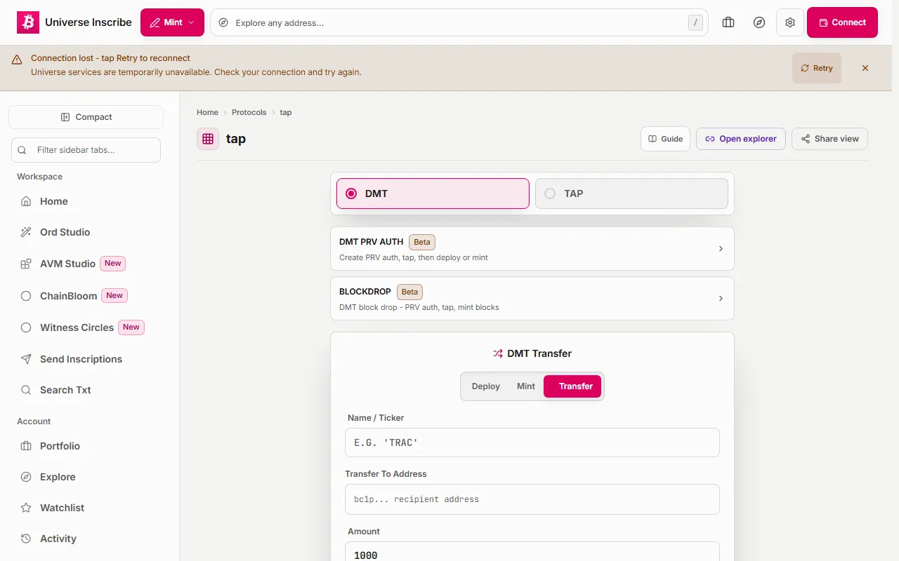Viewport: 899px width, 561px height.
Task: Select the TAP radio option
Action: [631, 194]
